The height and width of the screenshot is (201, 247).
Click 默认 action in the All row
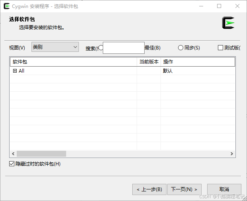pos(168,71)
